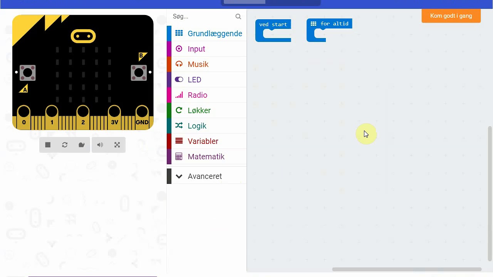Click the workspace vertical scrollbar
The height and width of the screenshot is (277, 493).
(490, 194)
